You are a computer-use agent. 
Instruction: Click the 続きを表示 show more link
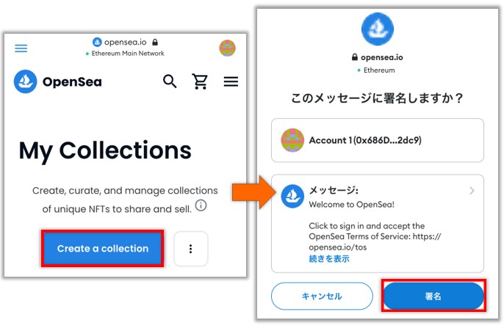(x=329, y=258)
